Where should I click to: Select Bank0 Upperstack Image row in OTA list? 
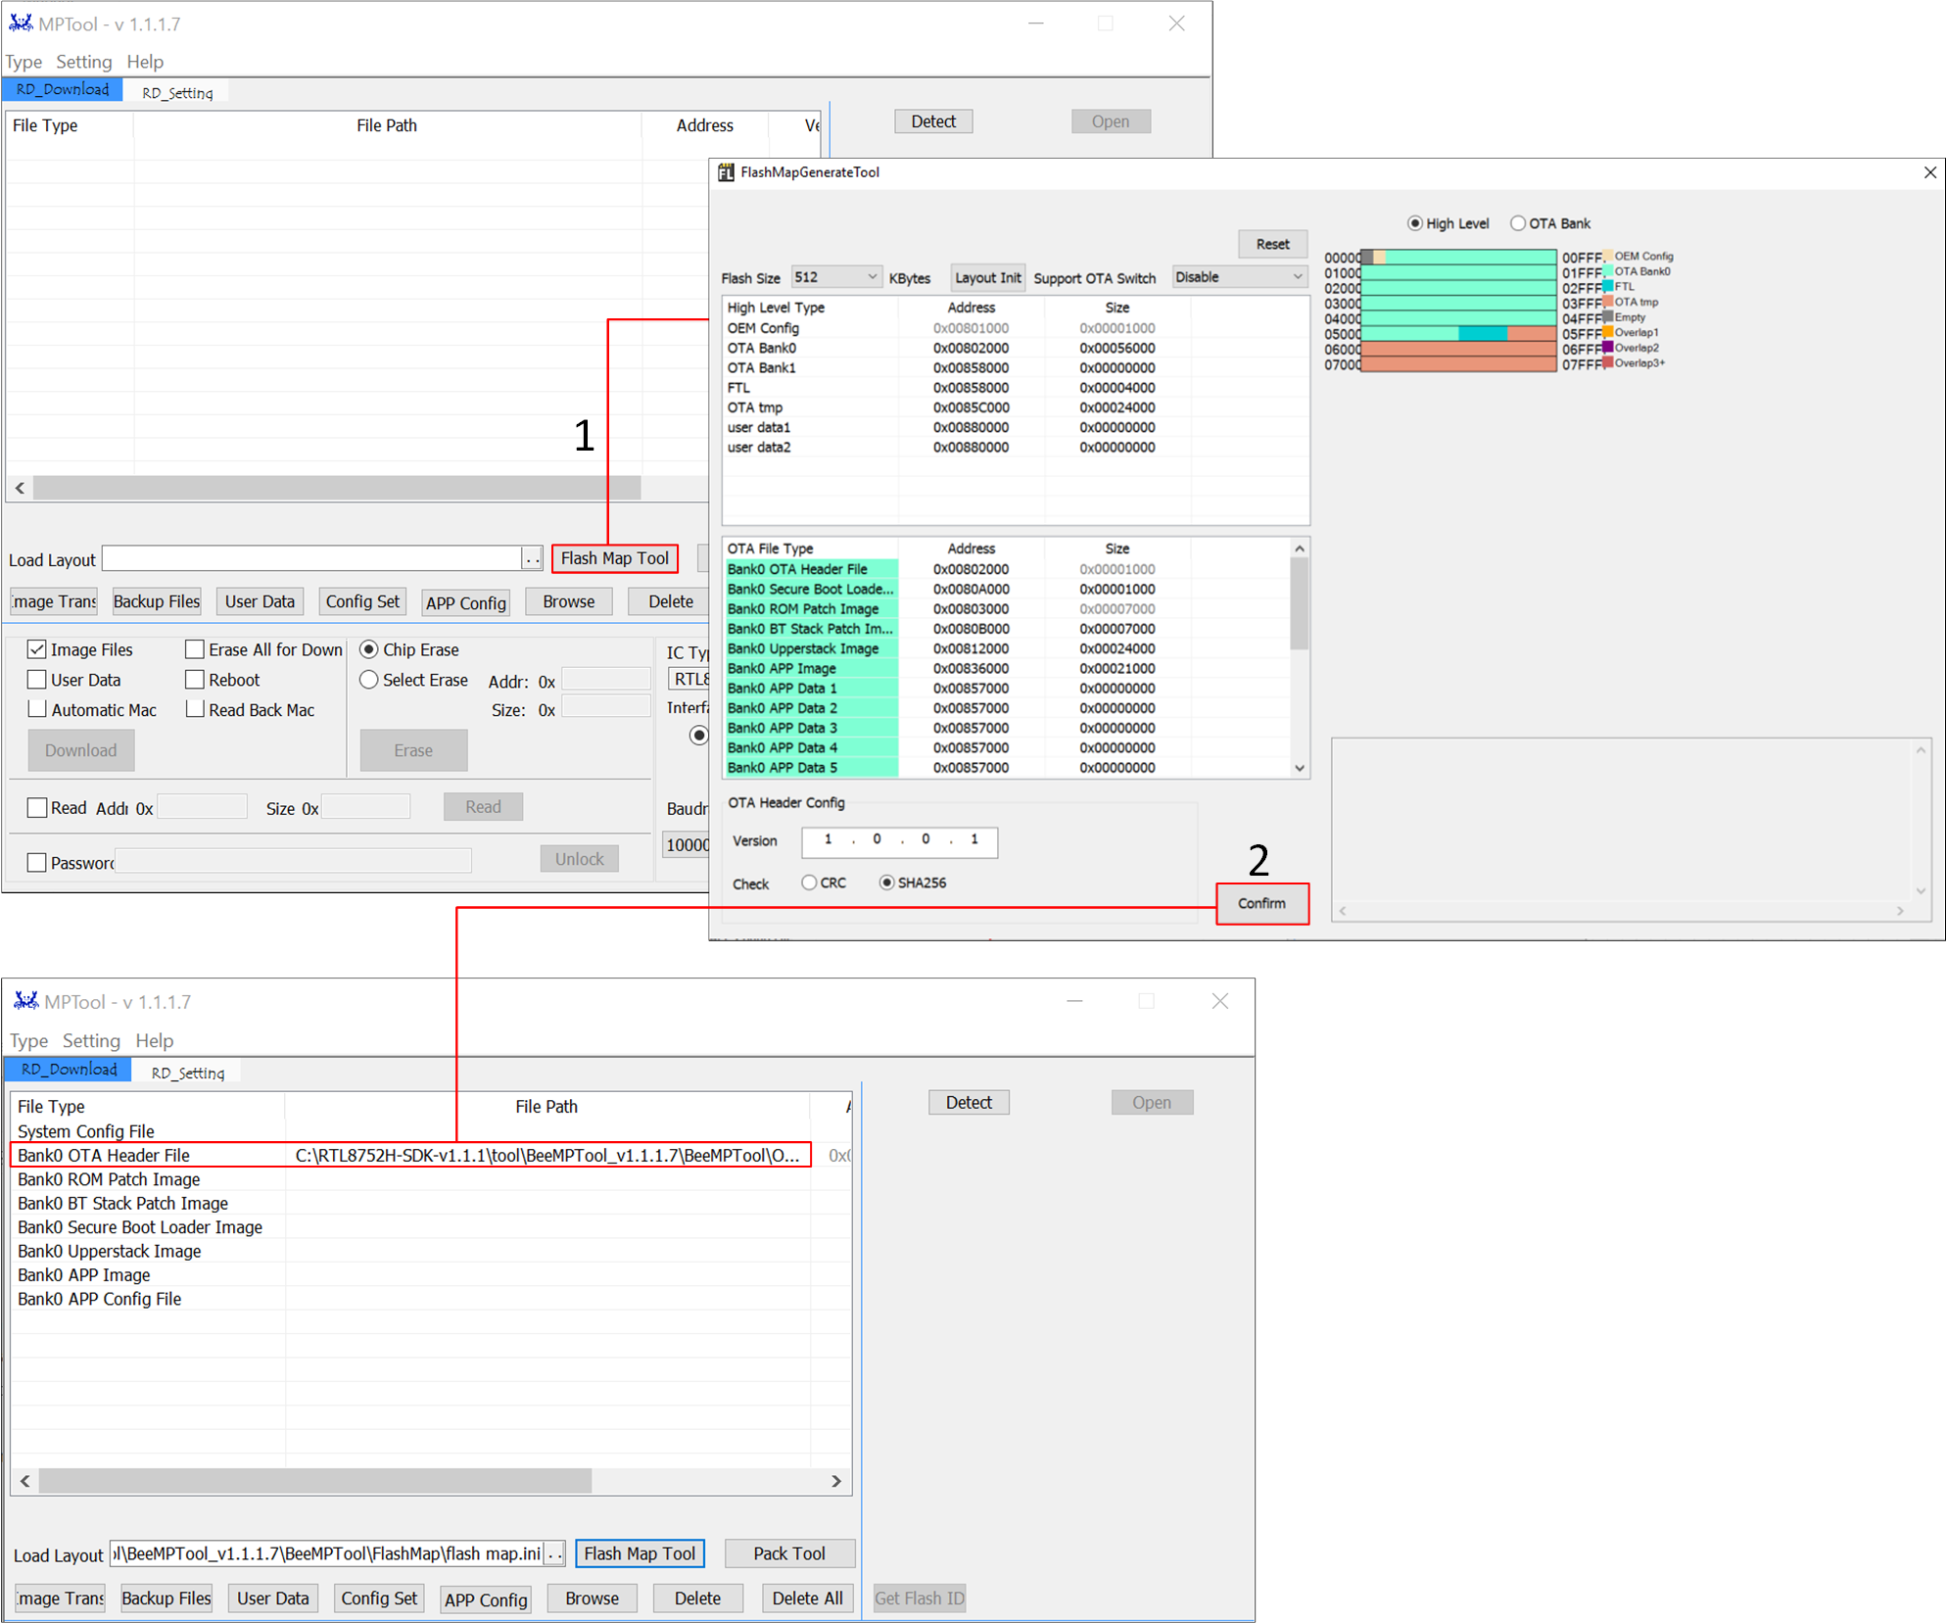click(1007, 648)
